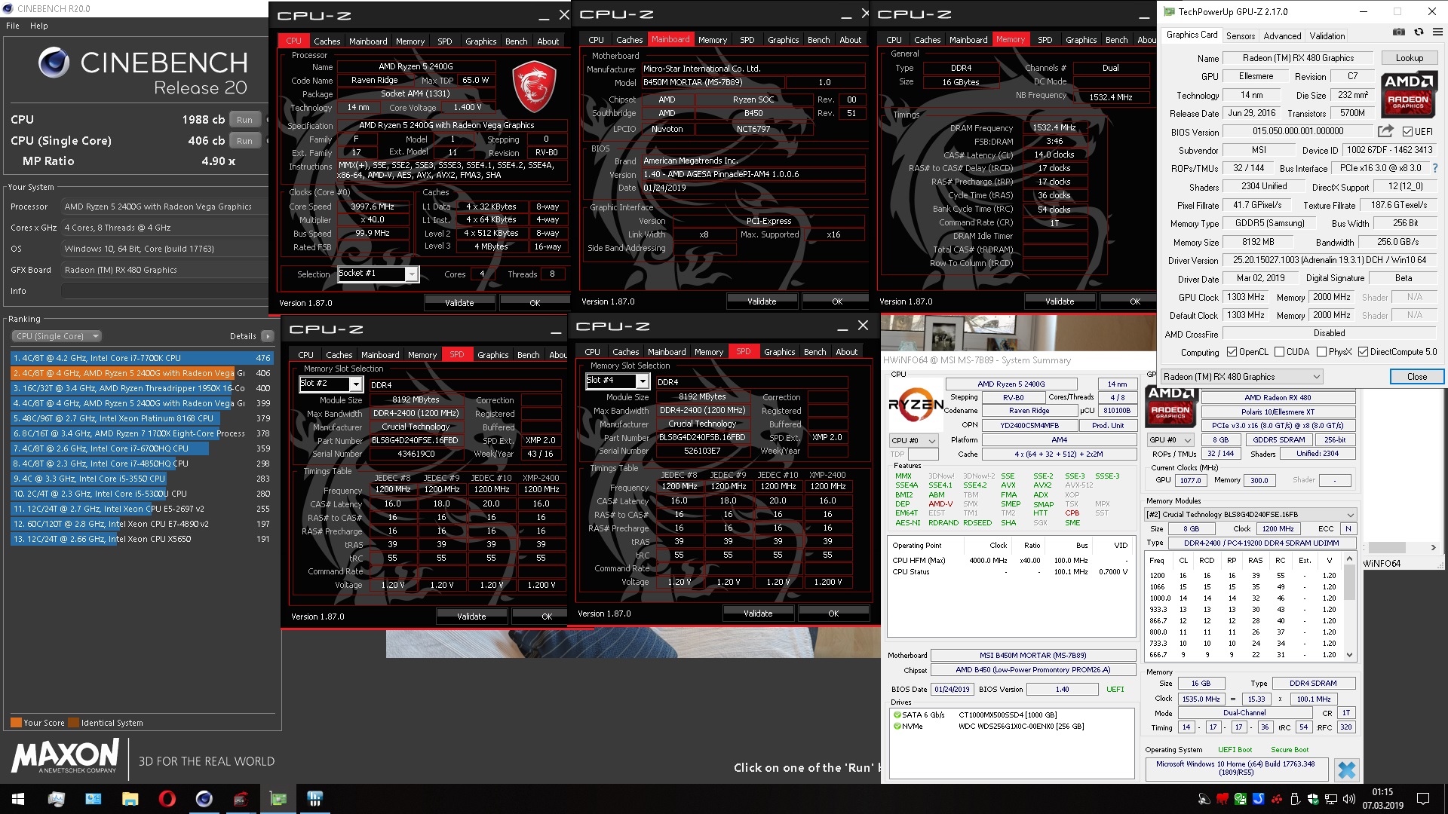Launch Opera browser from the taskbar
This screenshot has width=1448, height=814.
167,799
